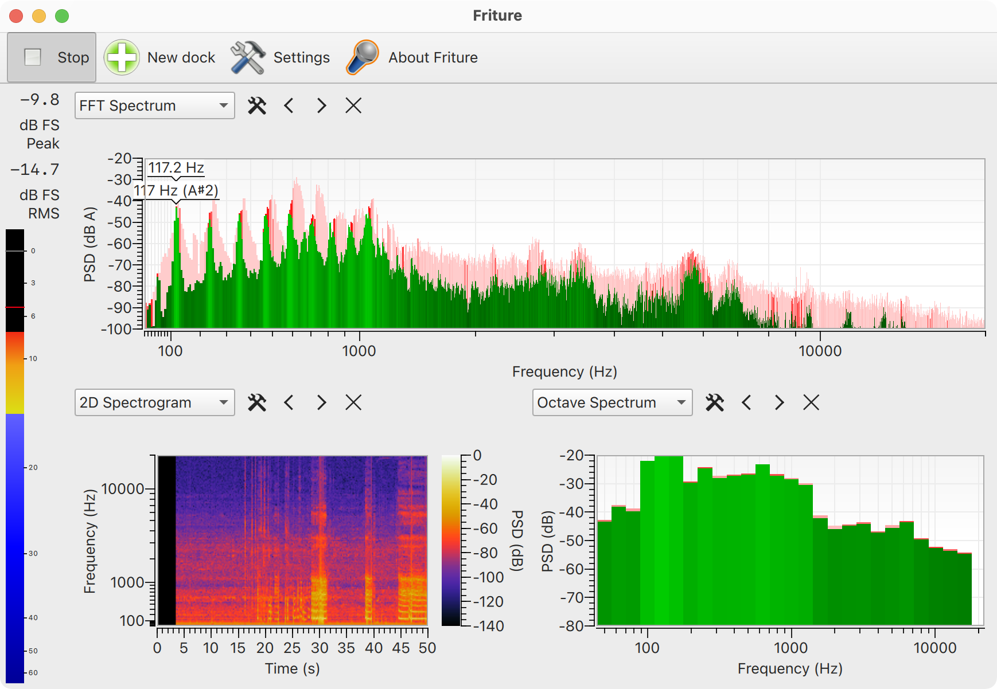Click the About Friture toolbar label
This screenshot has width=997, height=689.
(433, 57)
